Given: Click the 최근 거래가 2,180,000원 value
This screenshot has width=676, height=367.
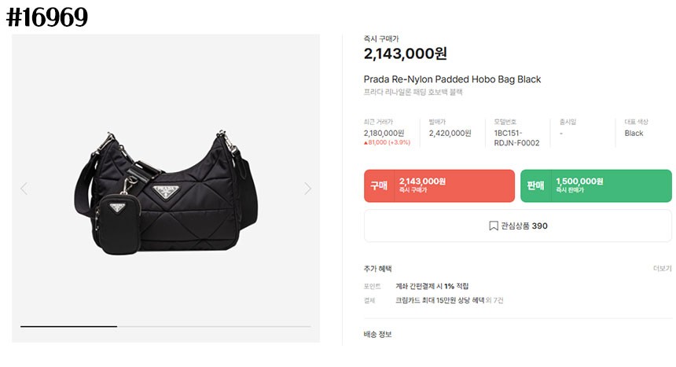Looking at the screenshot, I should click(384, 134).
